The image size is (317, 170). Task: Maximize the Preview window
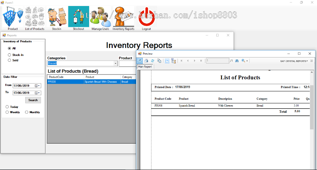[299, 54]
